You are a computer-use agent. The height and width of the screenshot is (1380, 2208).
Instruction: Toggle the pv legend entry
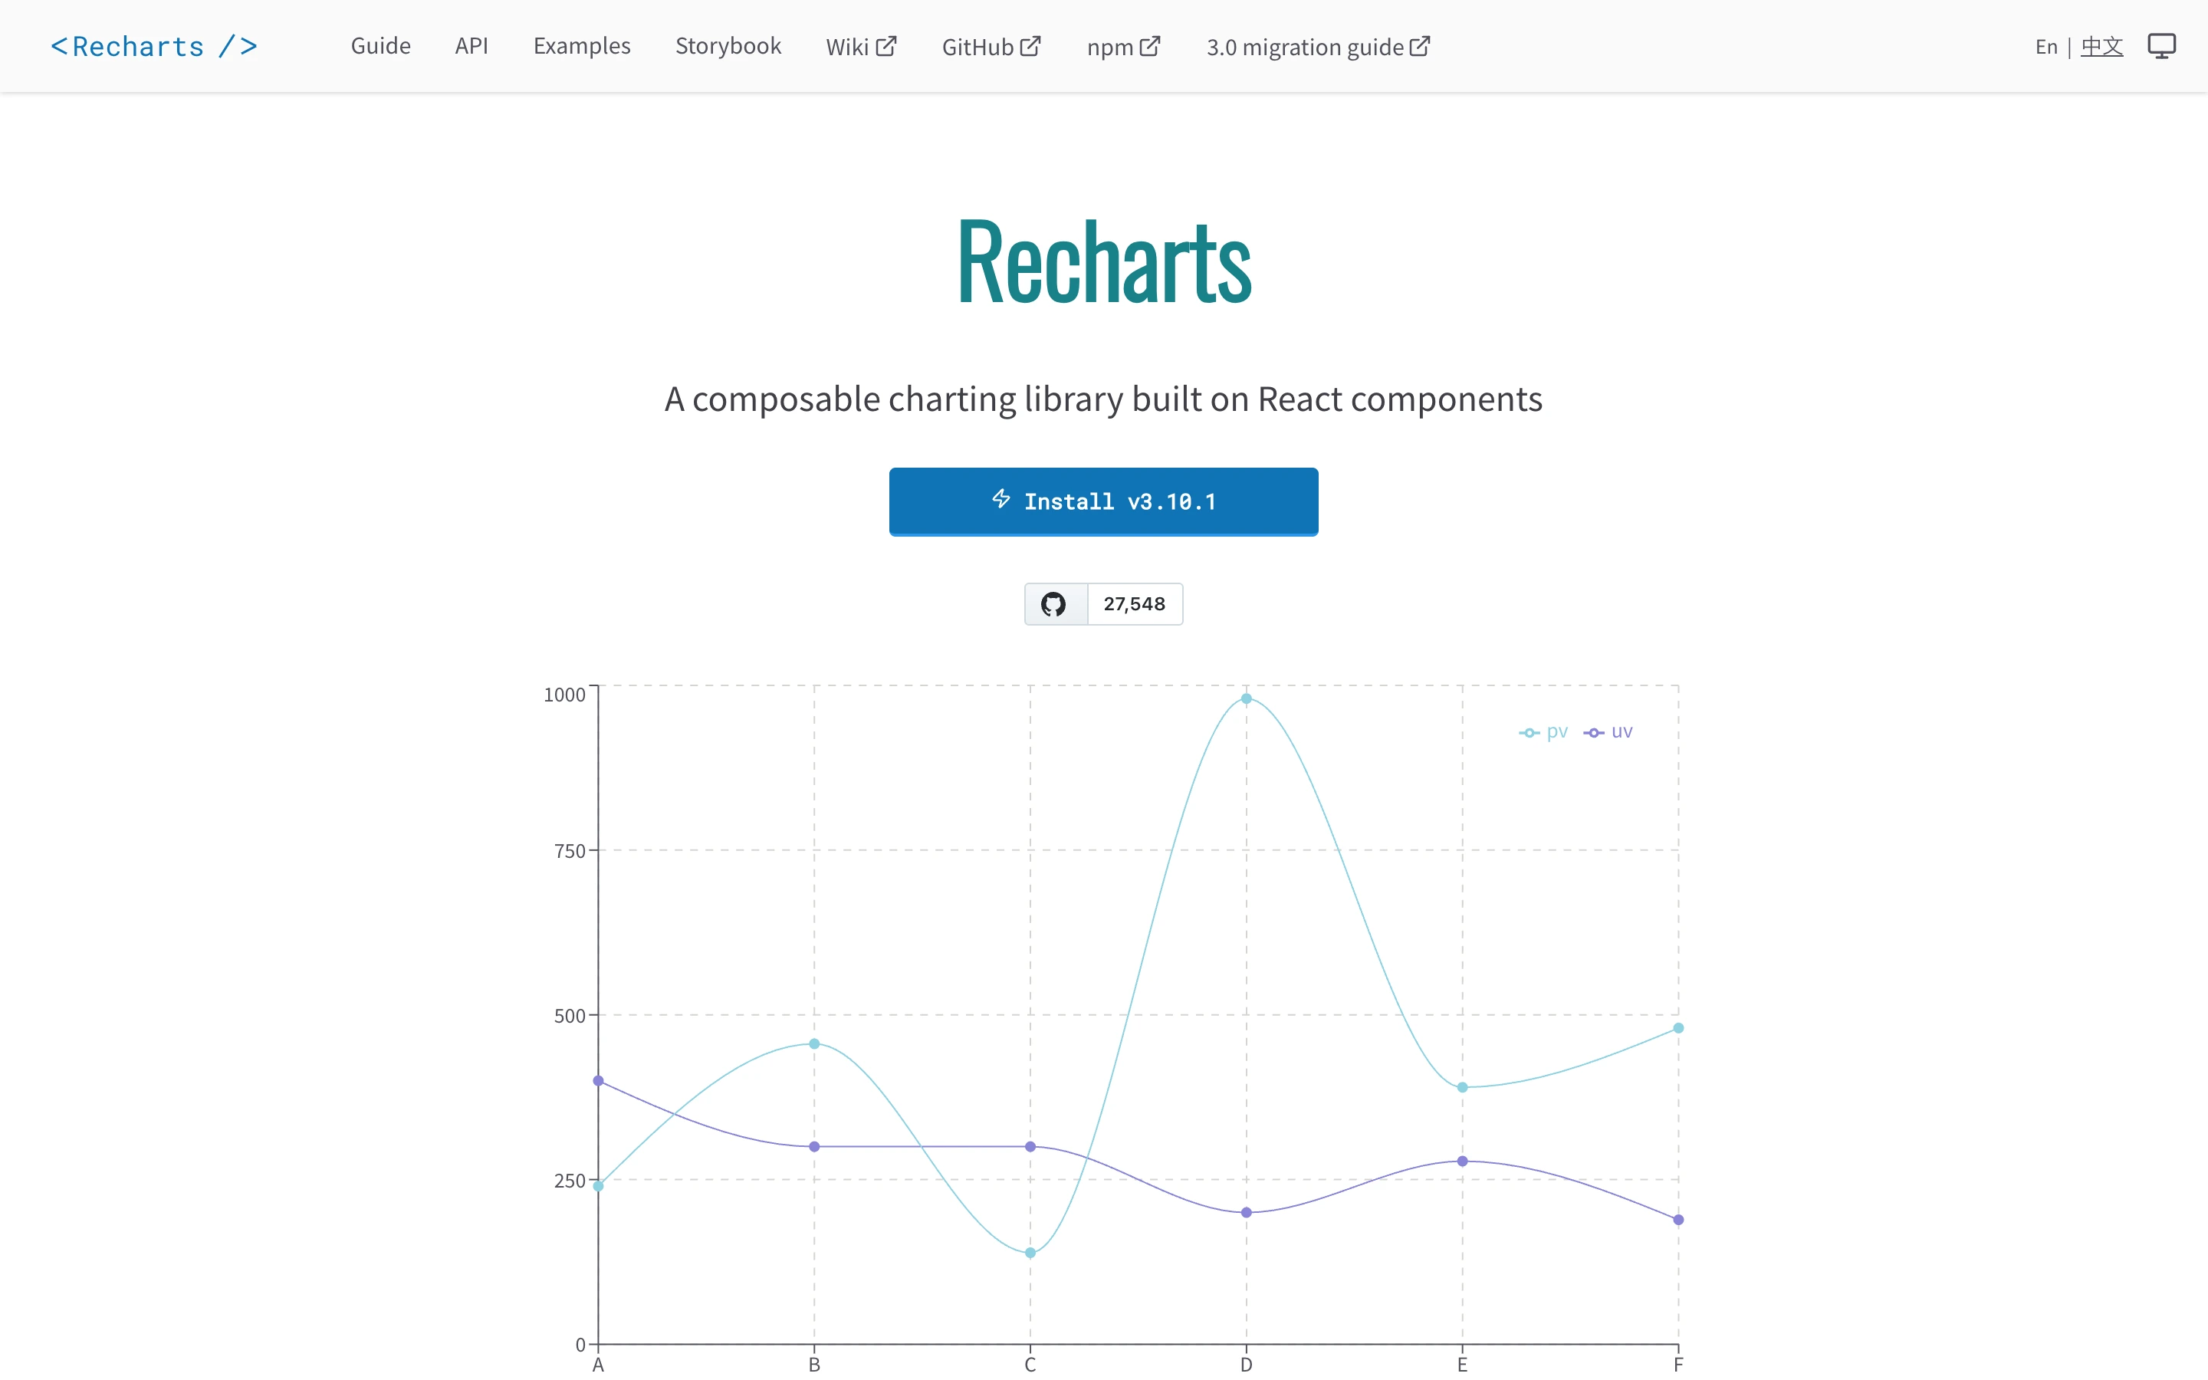tap(1543, 732)
